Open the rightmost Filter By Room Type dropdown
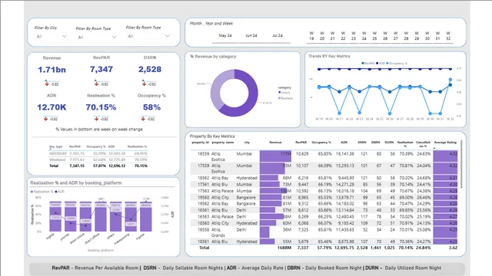The width and height of the screenshot is (492, 276). coord(148,36)
